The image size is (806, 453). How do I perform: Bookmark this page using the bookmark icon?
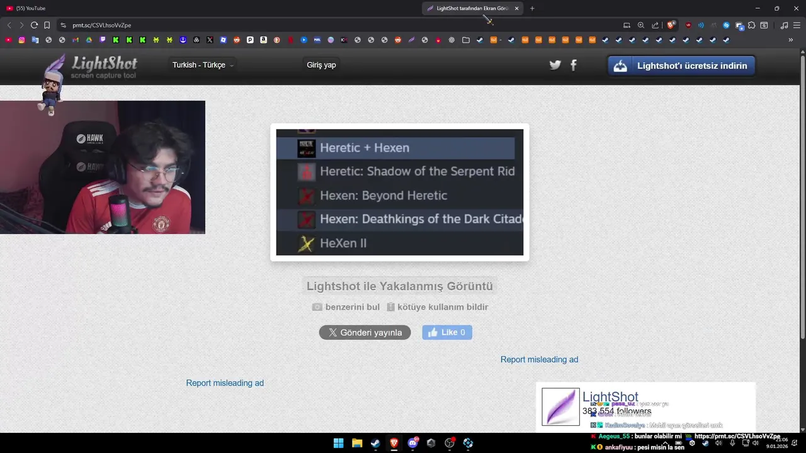tap(47, 25)
